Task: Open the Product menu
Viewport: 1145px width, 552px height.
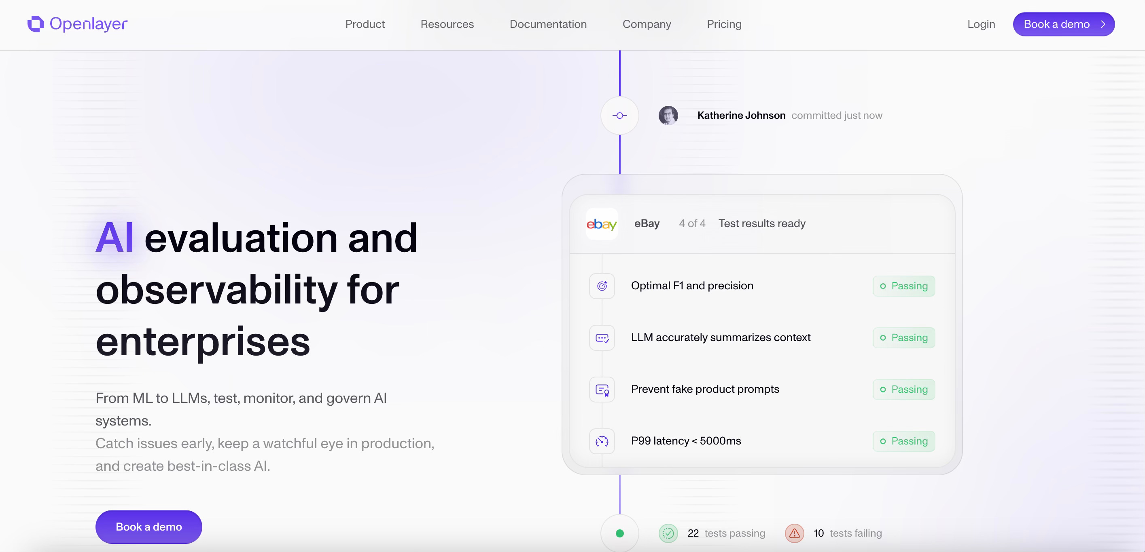Action: 365,24
